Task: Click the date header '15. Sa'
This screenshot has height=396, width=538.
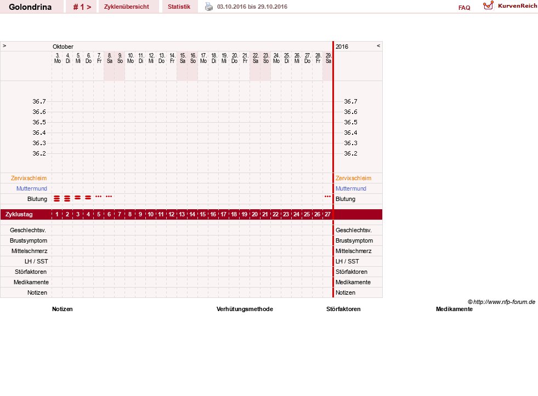Action: pyautogui.click(x=183, y=58)
